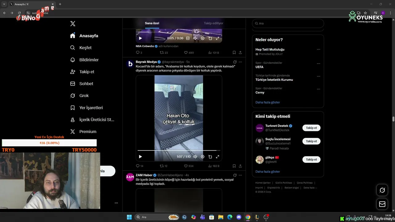The width and height of the screenshot is (395, 222).
Task: Unmute the NBA Cobwebs video
Action: point(195,38)
